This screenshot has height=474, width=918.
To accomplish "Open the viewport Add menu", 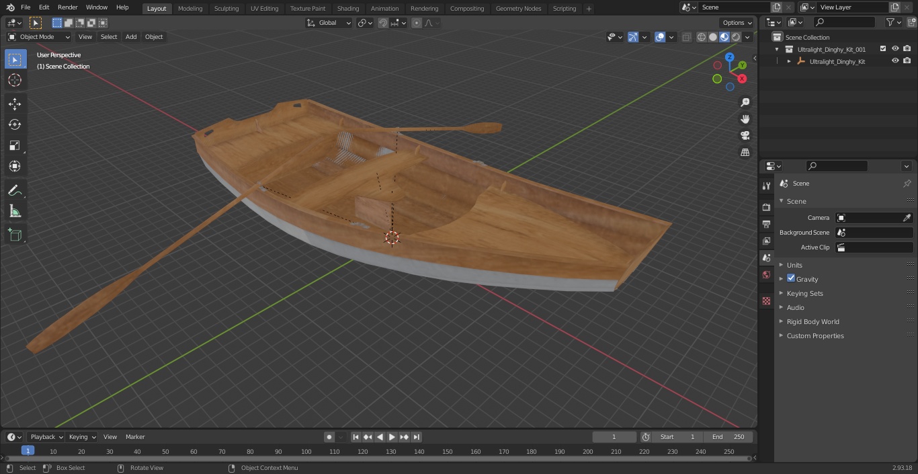I will pyautogui.click(x=131, y=37).
